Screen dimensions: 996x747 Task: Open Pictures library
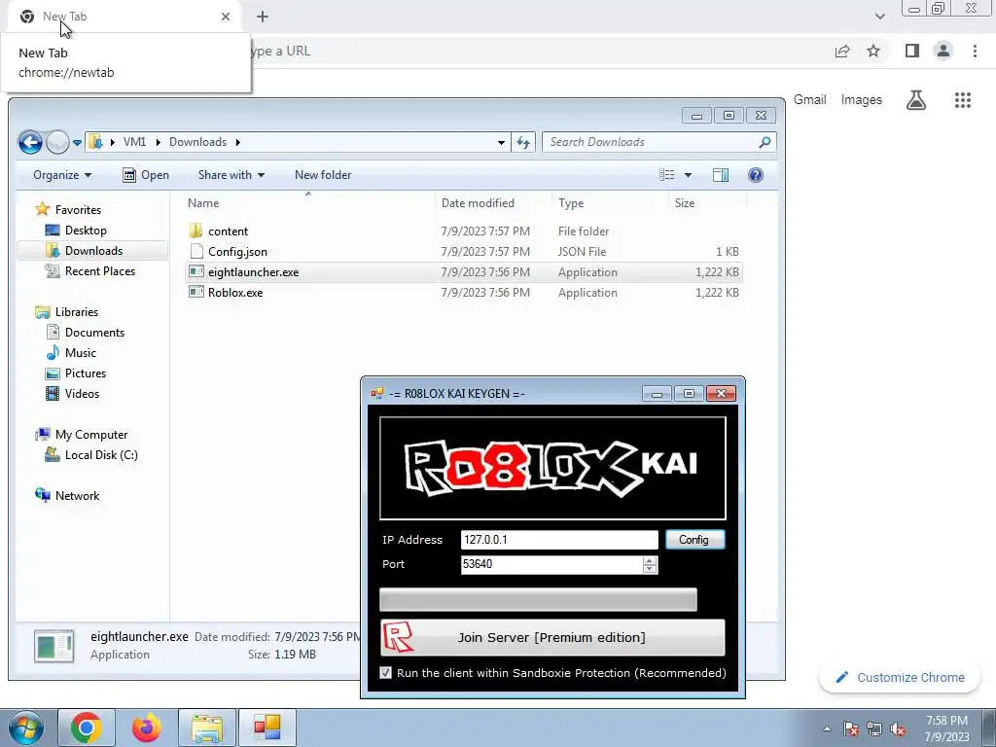[76, 373]
